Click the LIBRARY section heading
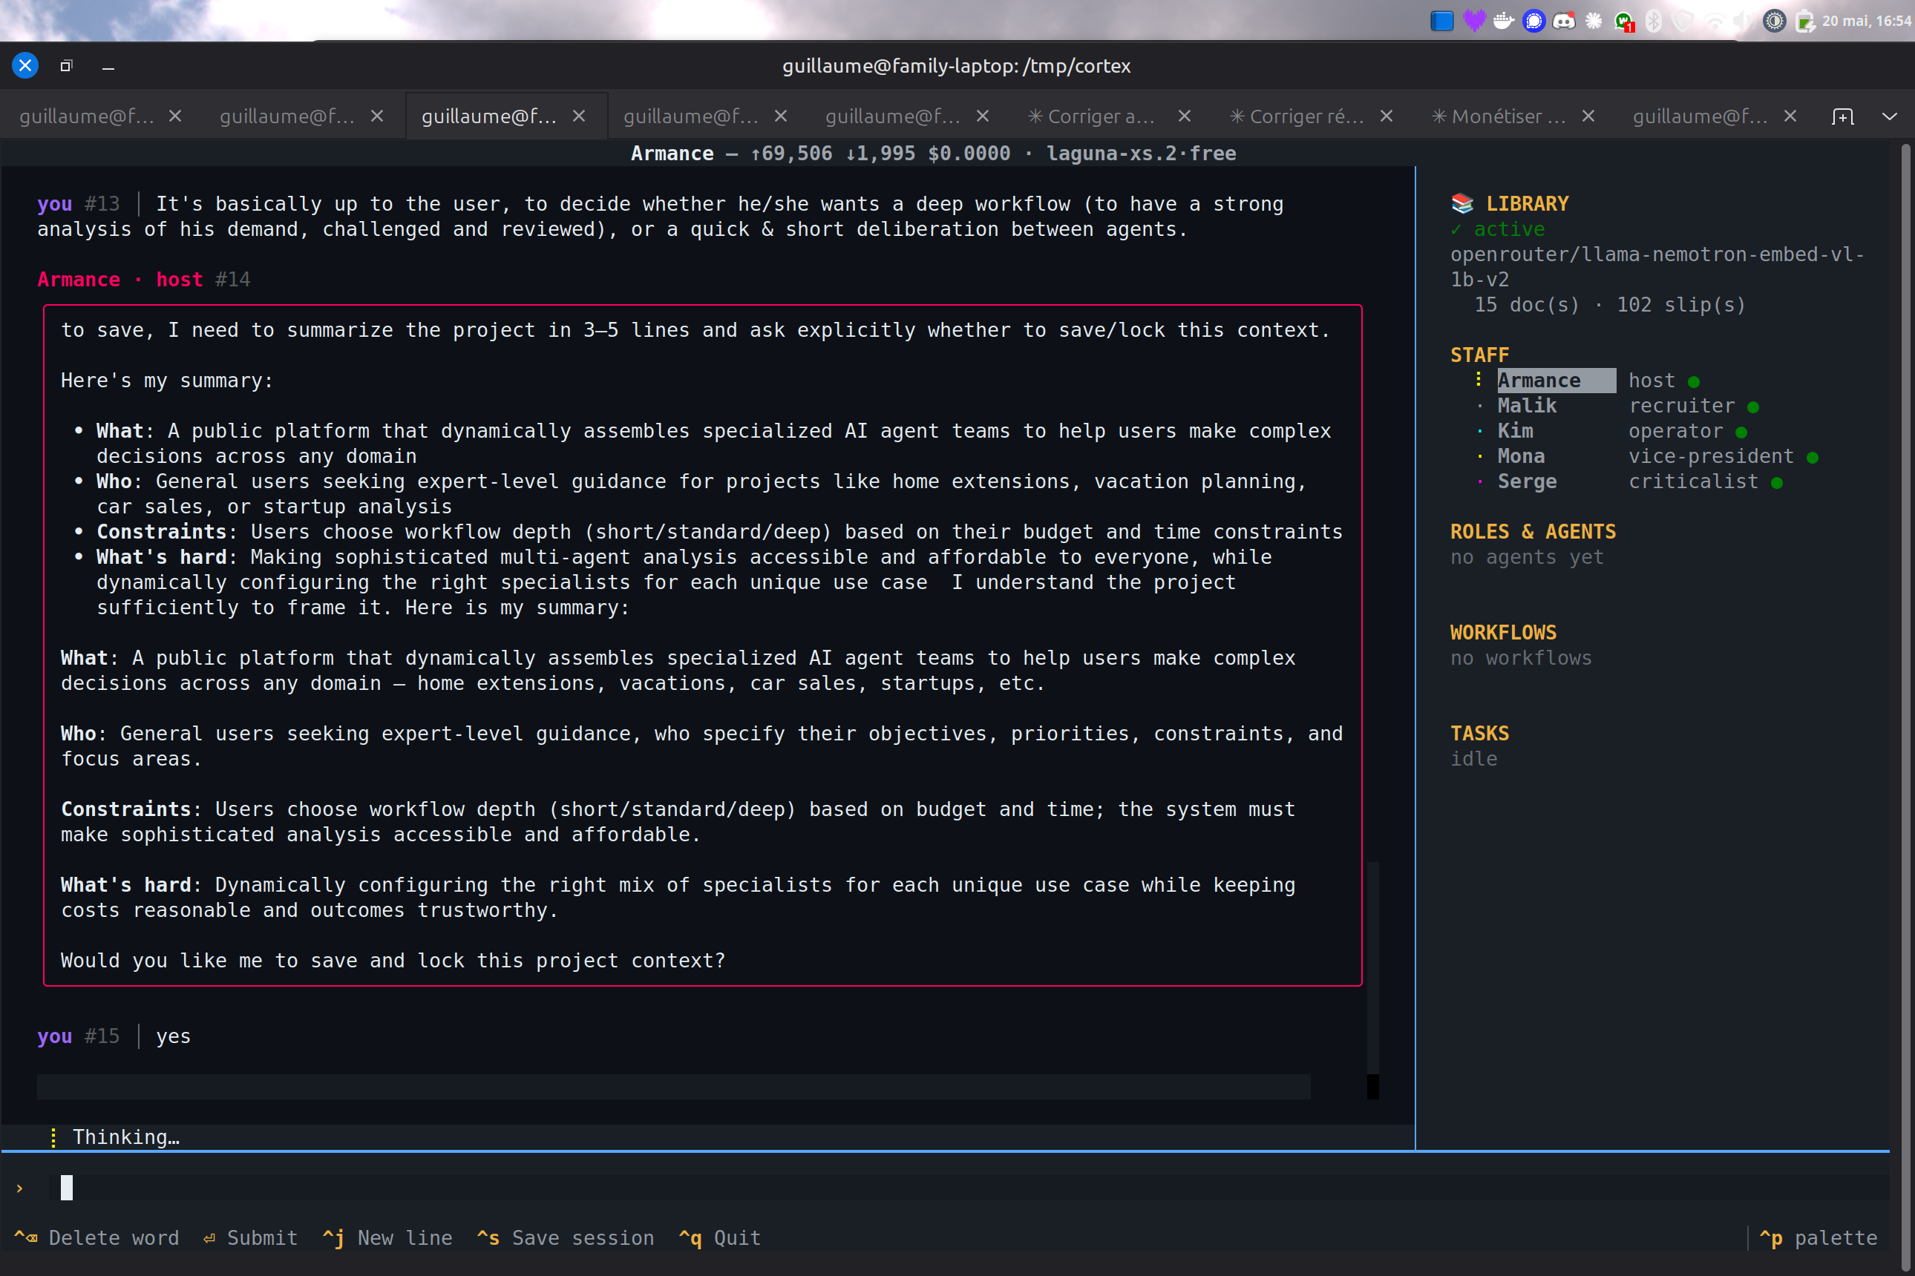Viewport: 1915px width, 1276px height. (1527, 203)
